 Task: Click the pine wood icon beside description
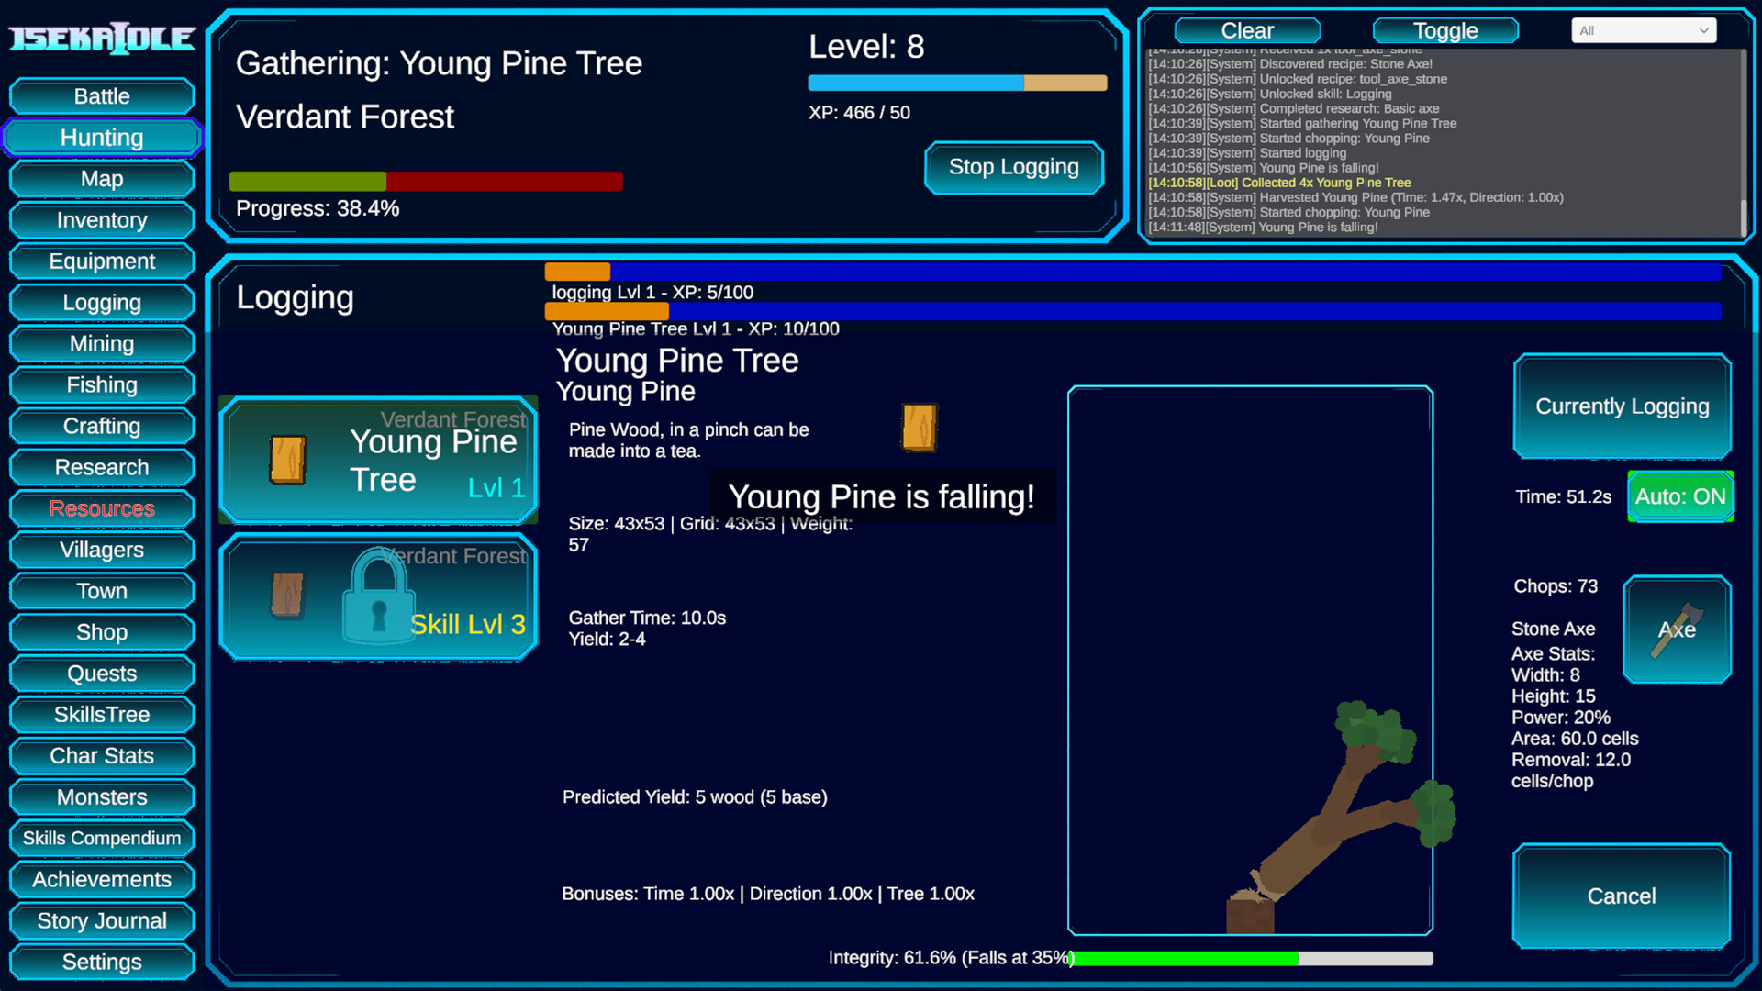click(919, 428)
